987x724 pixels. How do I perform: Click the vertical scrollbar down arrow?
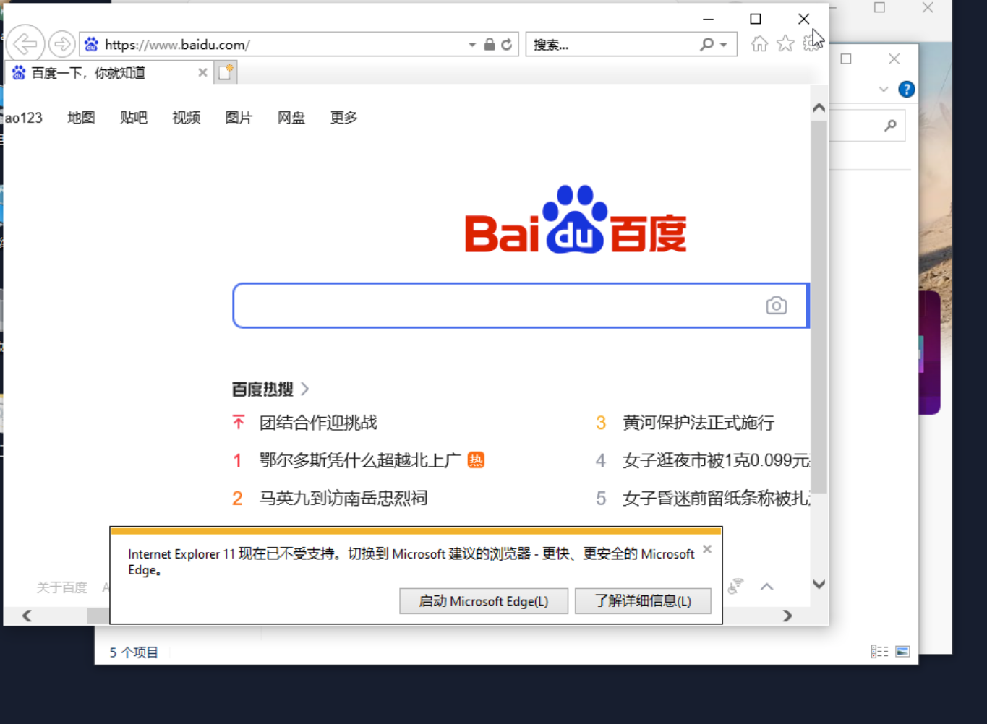tap(819, 585)
